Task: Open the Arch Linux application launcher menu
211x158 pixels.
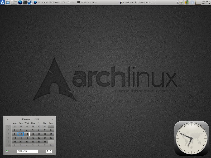Action: (x=2, y=2)
